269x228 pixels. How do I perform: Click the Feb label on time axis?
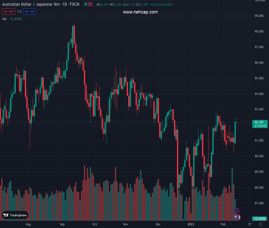click(223, 225)
